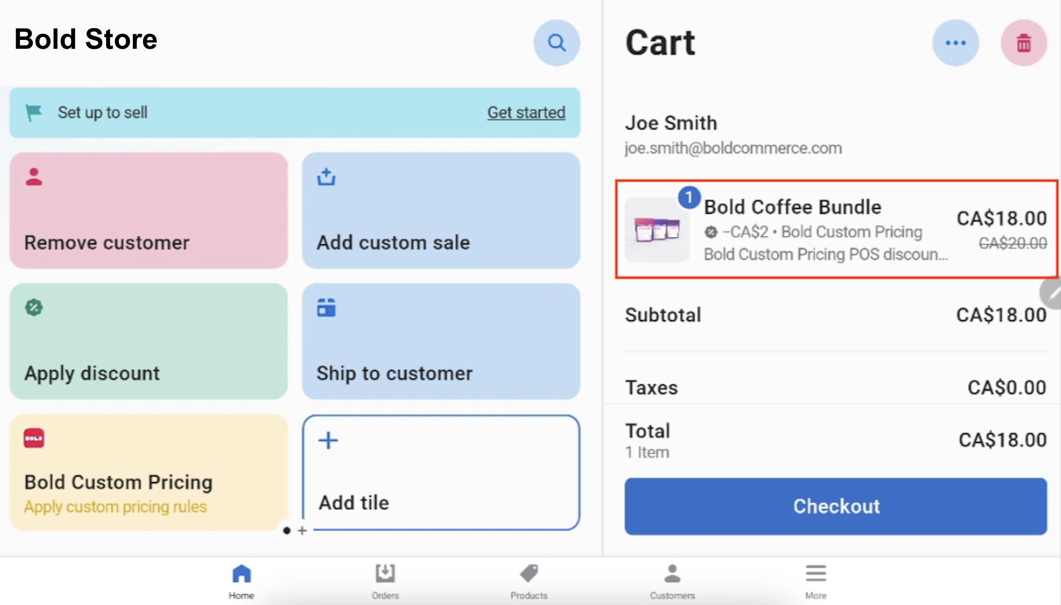Click the Bold Custom Pricing POS discount line
Viewport: 1061px width, 605px height.
(826, 254)
